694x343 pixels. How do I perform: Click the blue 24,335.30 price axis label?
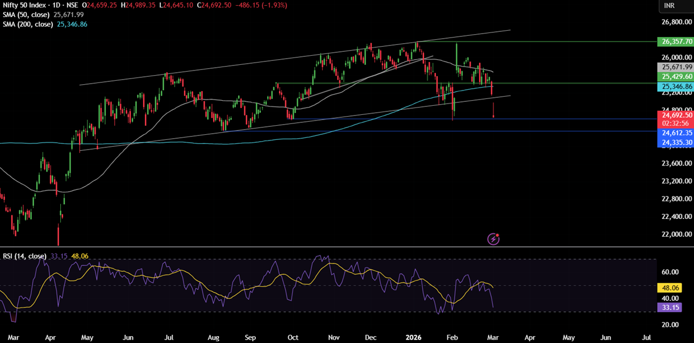[x=675, y=142]
